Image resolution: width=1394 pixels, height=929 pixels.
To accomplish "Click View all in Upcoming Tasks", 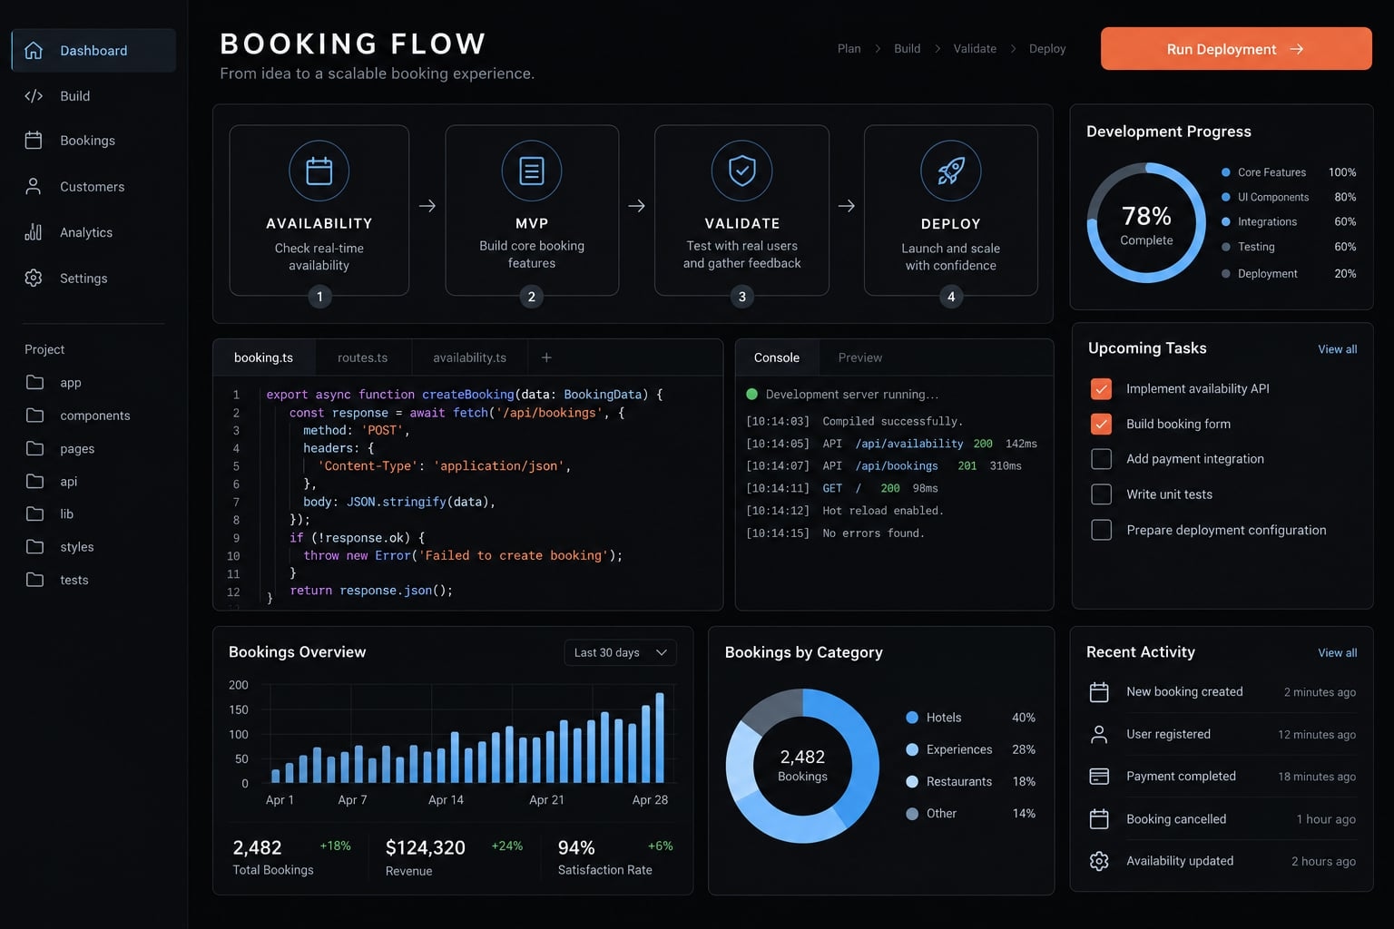I will [1338, 349].
